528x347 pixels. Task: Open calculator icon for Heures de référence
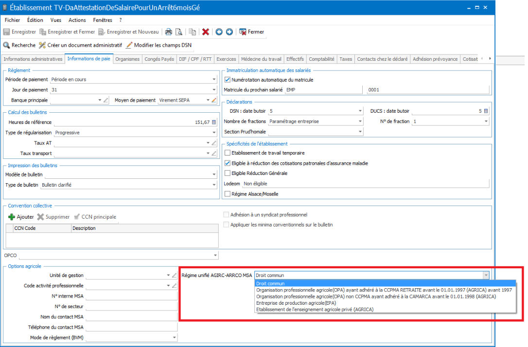click(214, 122)
